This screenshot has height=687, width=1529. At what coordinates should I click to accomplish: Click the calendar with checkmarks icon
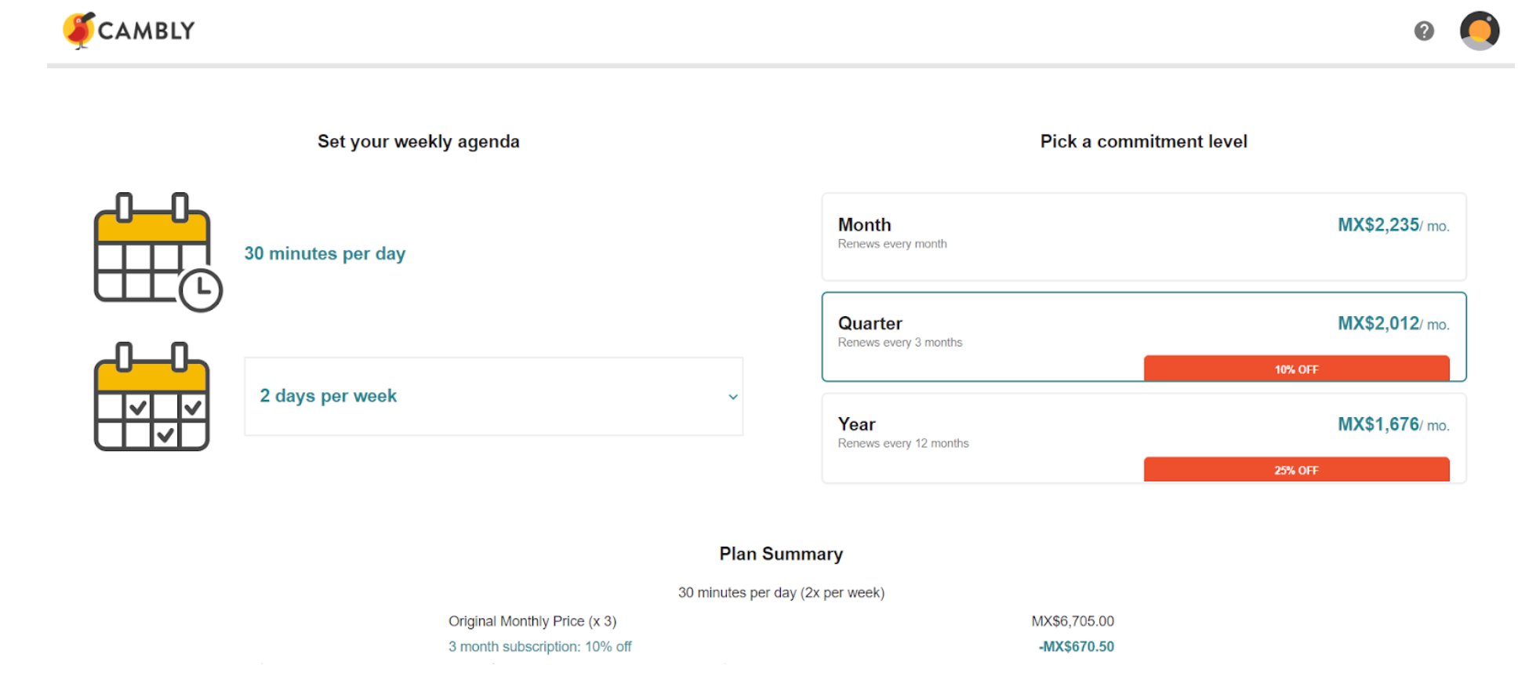(152, 396)
